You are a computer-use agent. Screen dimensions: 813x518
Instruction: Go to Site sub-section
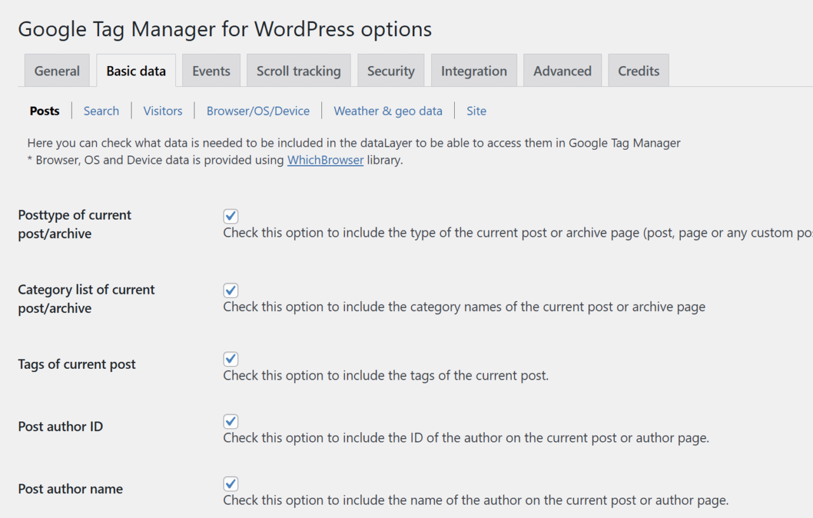pos(476,110)
